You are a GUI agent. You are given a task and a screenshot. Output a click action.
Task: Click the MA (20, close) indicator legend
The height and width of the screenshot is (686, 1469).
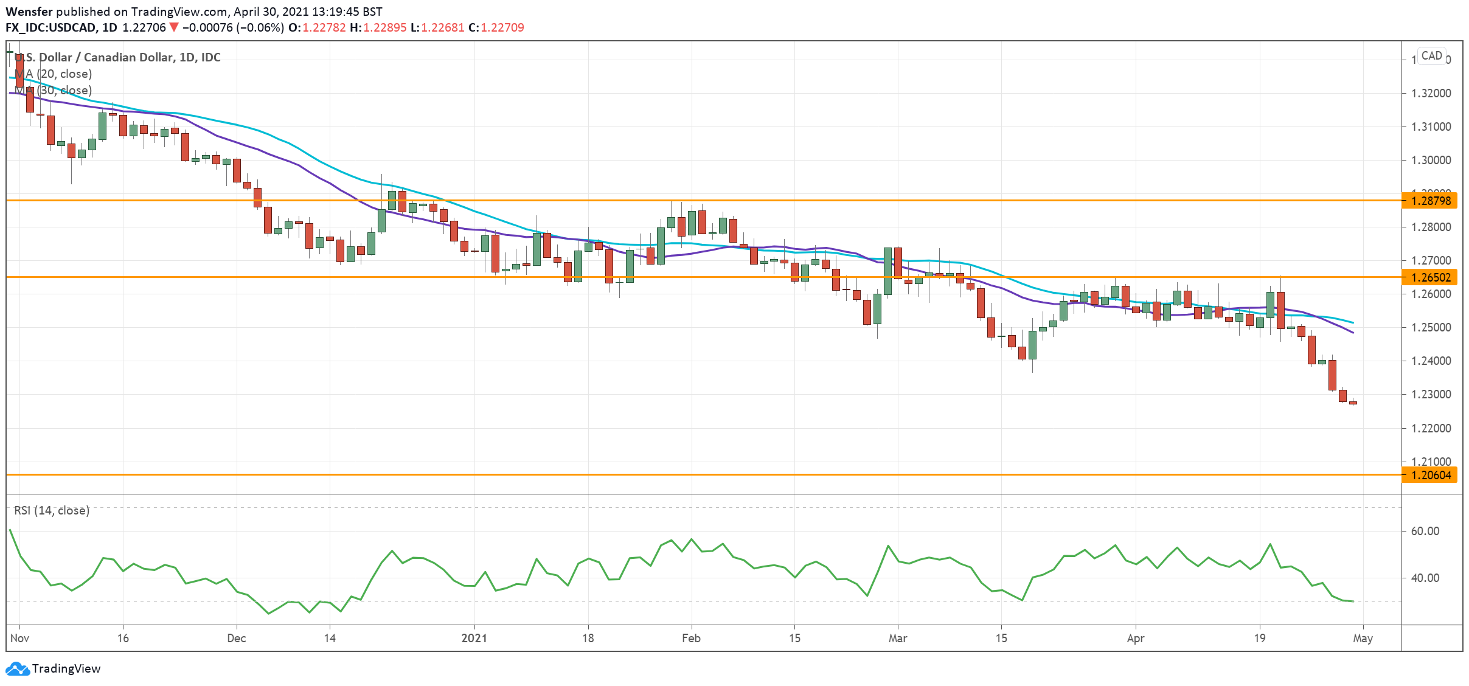[54, 74]
